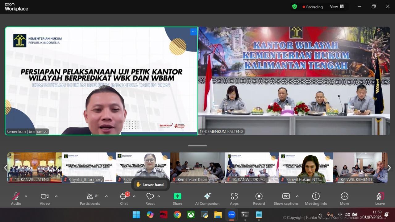Viewport: 395px width, 222px height.
Task: Expand the Show captions options arrow
Action: click(297, 196)
